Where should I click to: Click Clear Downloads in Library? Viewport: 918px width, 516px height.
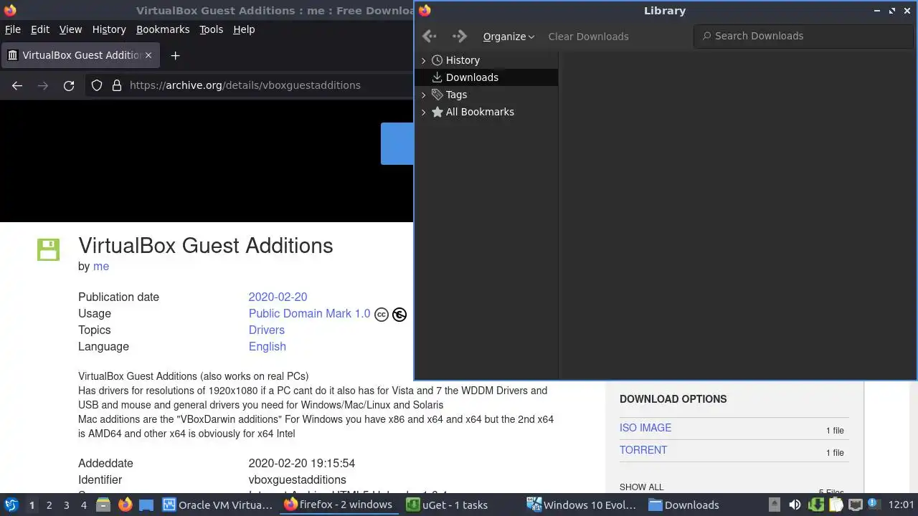coord(588,37)
